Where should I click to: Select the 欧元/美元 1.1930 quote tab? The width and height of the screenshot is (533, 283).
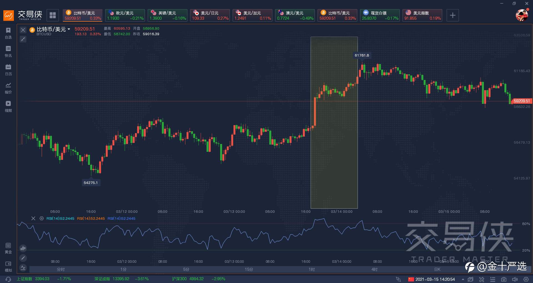pos(125,15)
